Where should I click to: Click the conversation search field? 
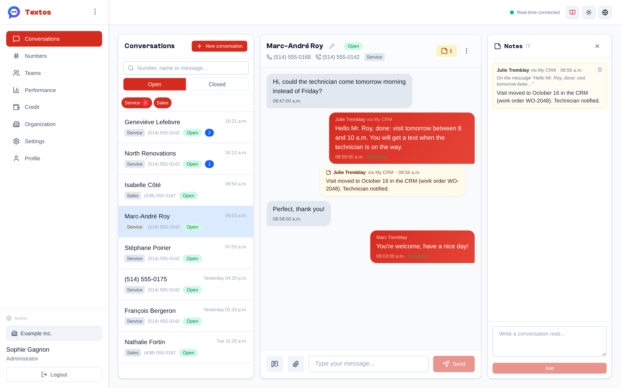(186, 68)
